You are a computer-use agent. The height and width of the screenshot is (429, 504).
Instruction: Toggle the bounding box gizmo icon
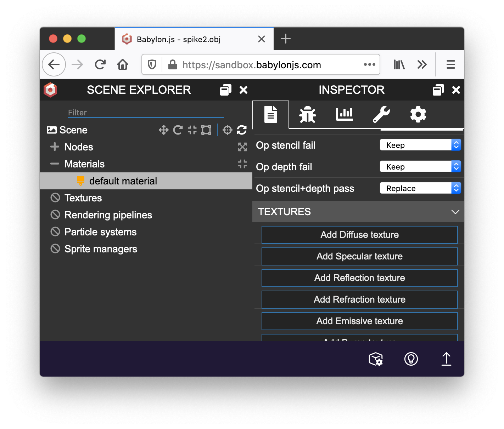(x=206, y=130)
